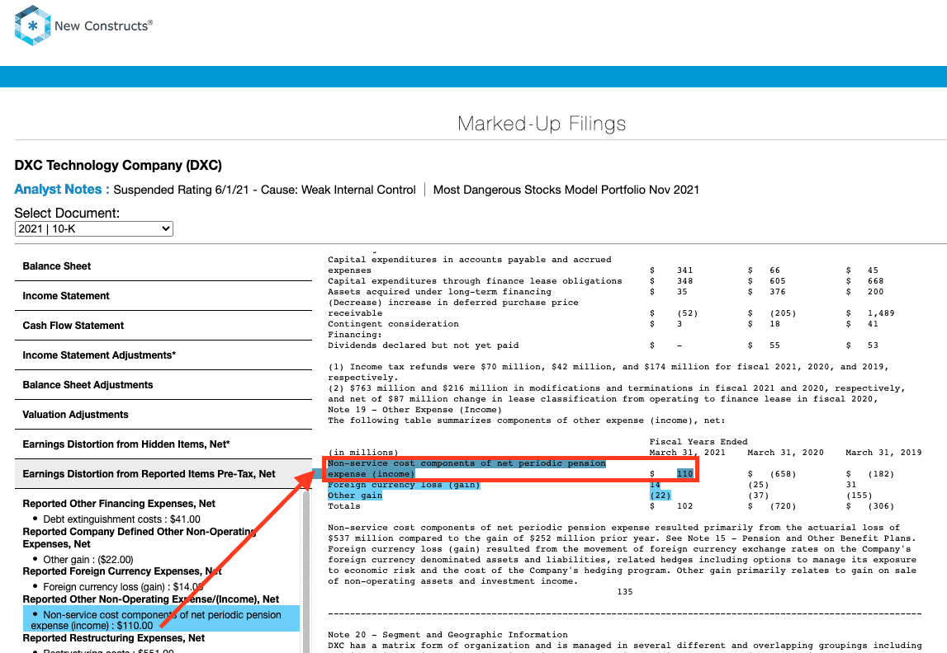Screen dimensions: 947x653
Task: View the Valuation Adjustments section
Action: tap(163, 414)
